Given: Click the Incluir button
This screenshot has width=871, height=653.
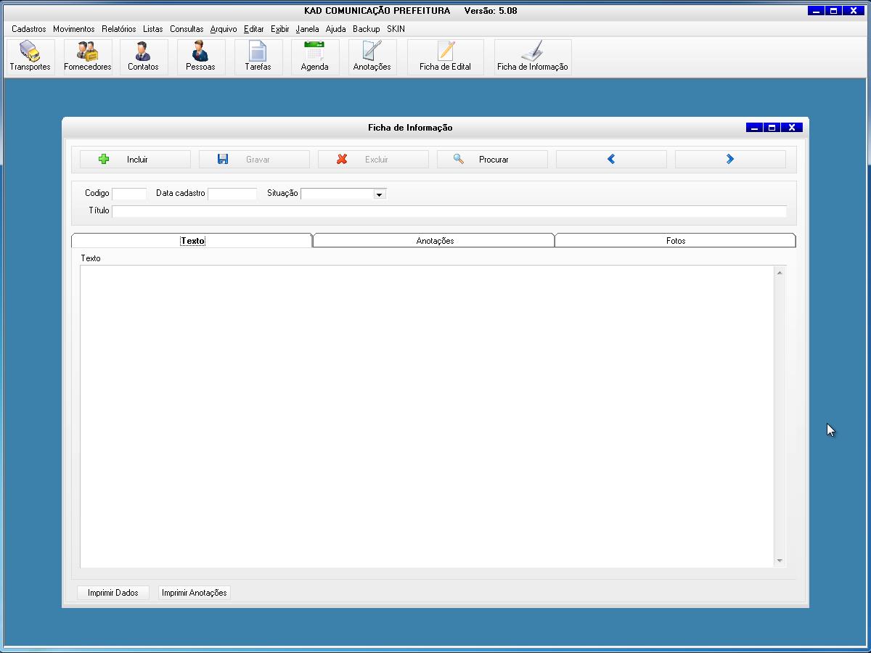Looking at the screenshot, I should [135, 159].
